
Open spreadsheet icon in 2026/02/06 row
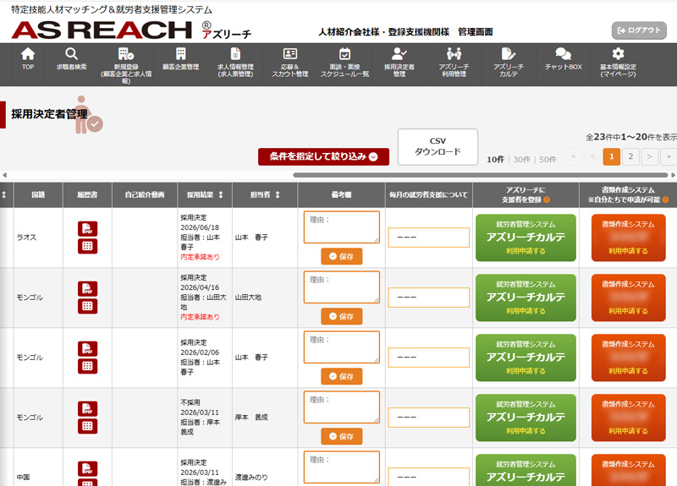[88, 366]
